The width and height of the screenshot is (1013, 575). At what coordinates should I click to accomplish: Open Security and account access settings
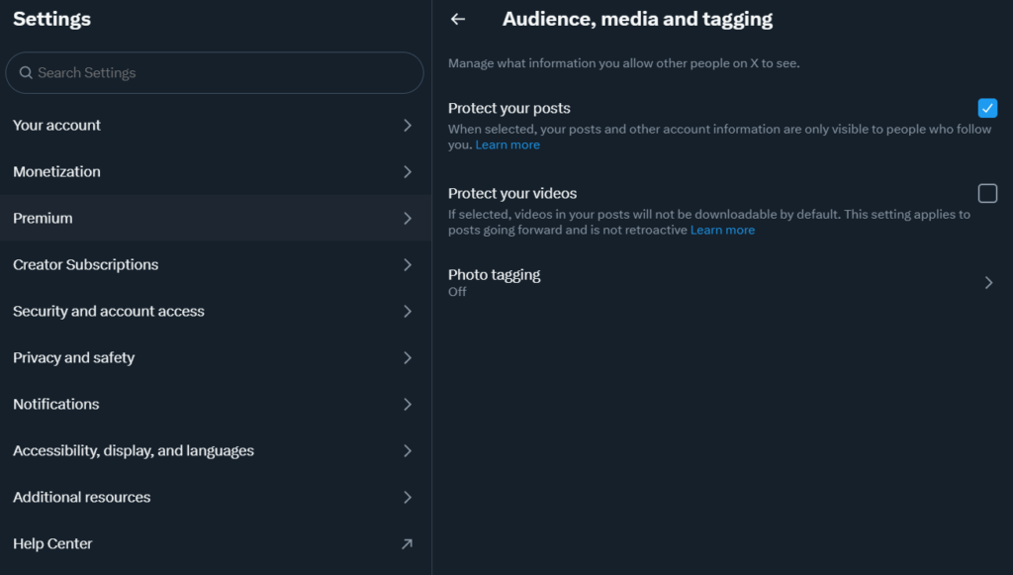(216, 312)
